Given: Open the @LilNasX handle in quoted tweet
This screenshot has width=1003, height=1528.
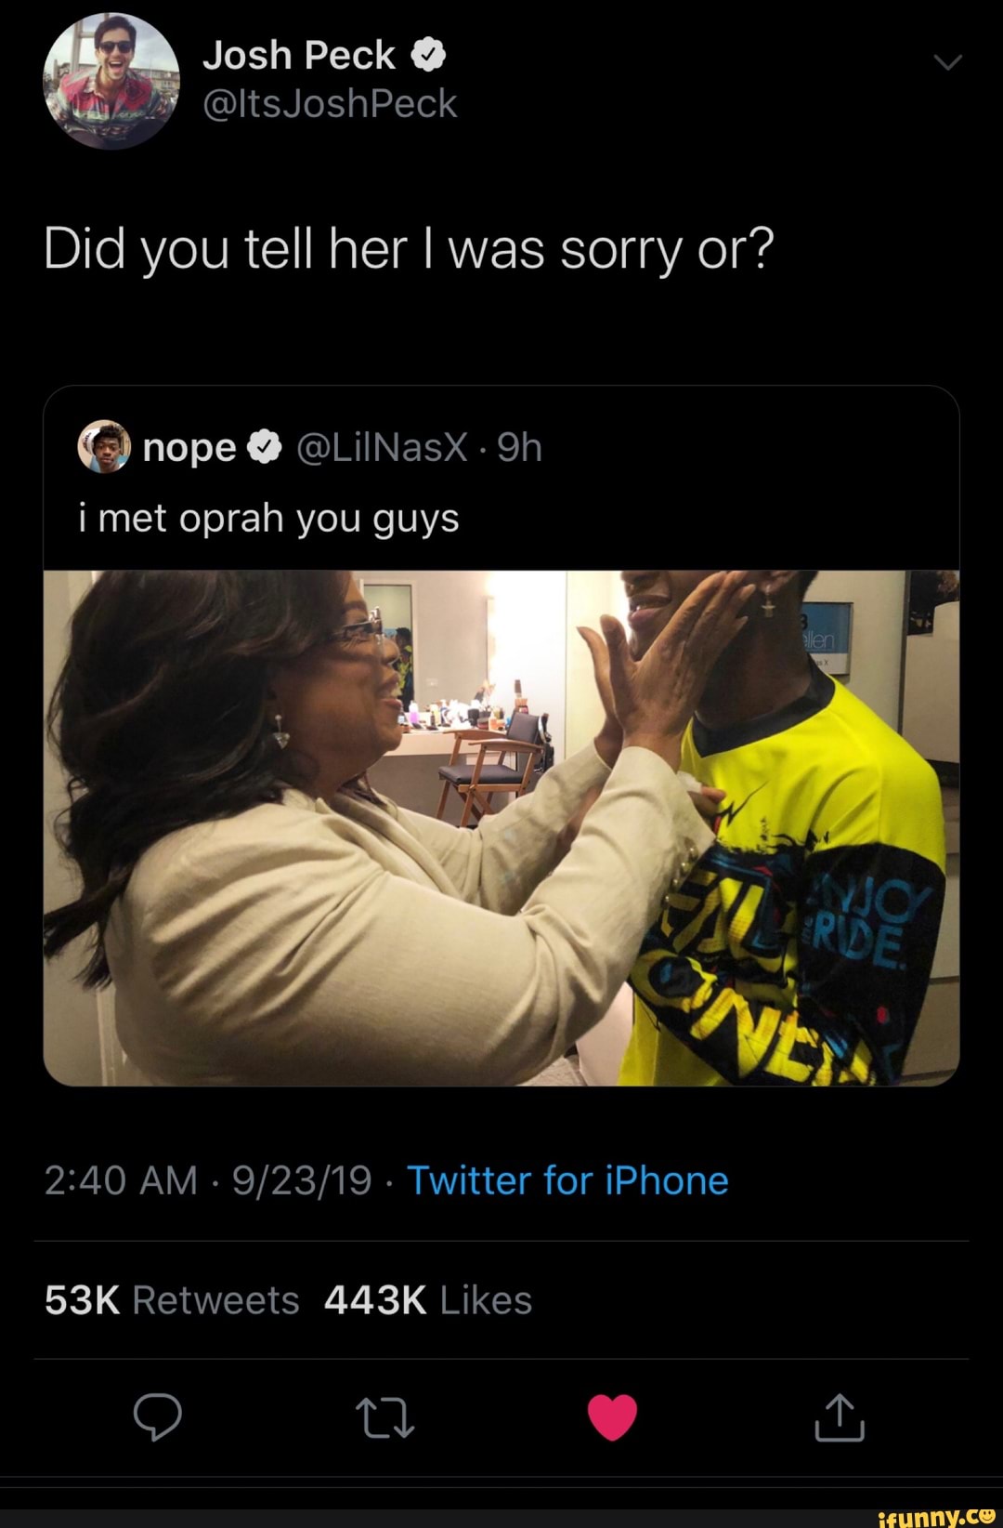Looking at the screenshot, I should pos(382,448).
